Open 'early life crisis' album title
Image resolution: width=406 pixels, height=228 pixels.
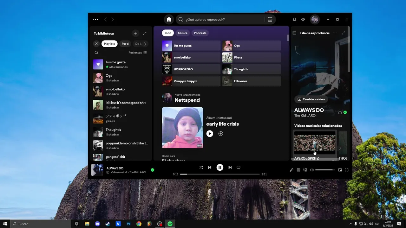(x=222, y=124)
